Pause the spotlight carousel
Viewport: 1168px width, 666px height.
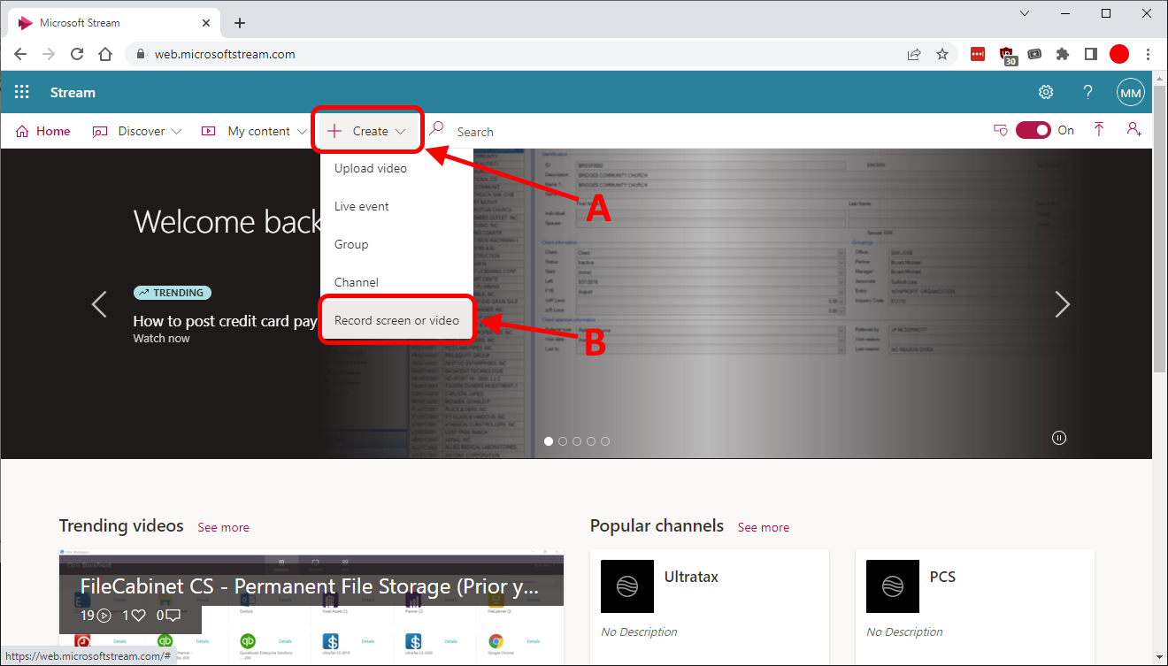[1059, 438]
